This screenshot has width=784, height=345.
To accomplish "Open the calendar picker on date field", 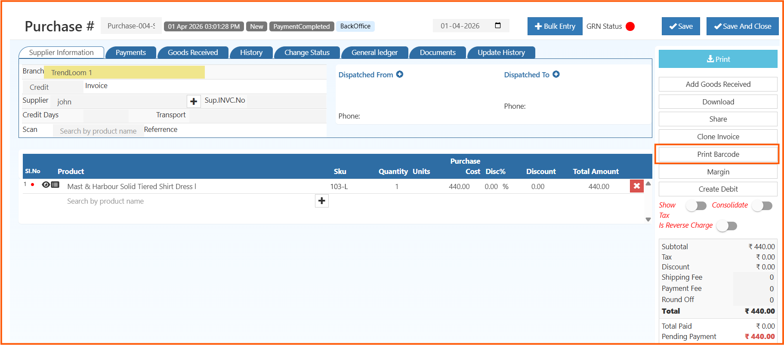I will [498, 26].
